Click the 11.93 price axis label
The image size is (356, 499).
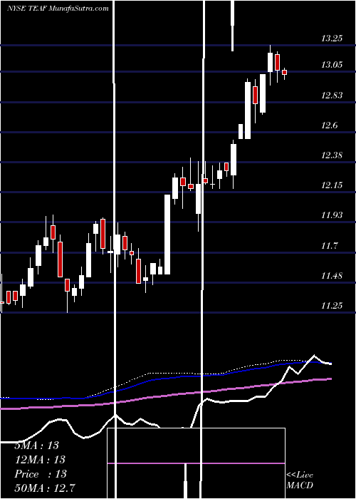coord(332,215)
